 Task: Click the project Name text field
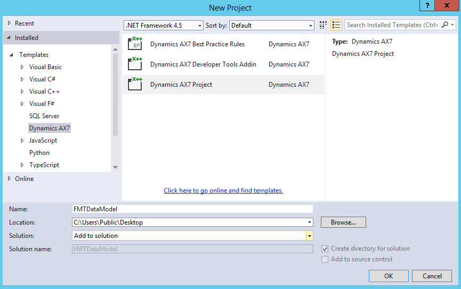192,209
